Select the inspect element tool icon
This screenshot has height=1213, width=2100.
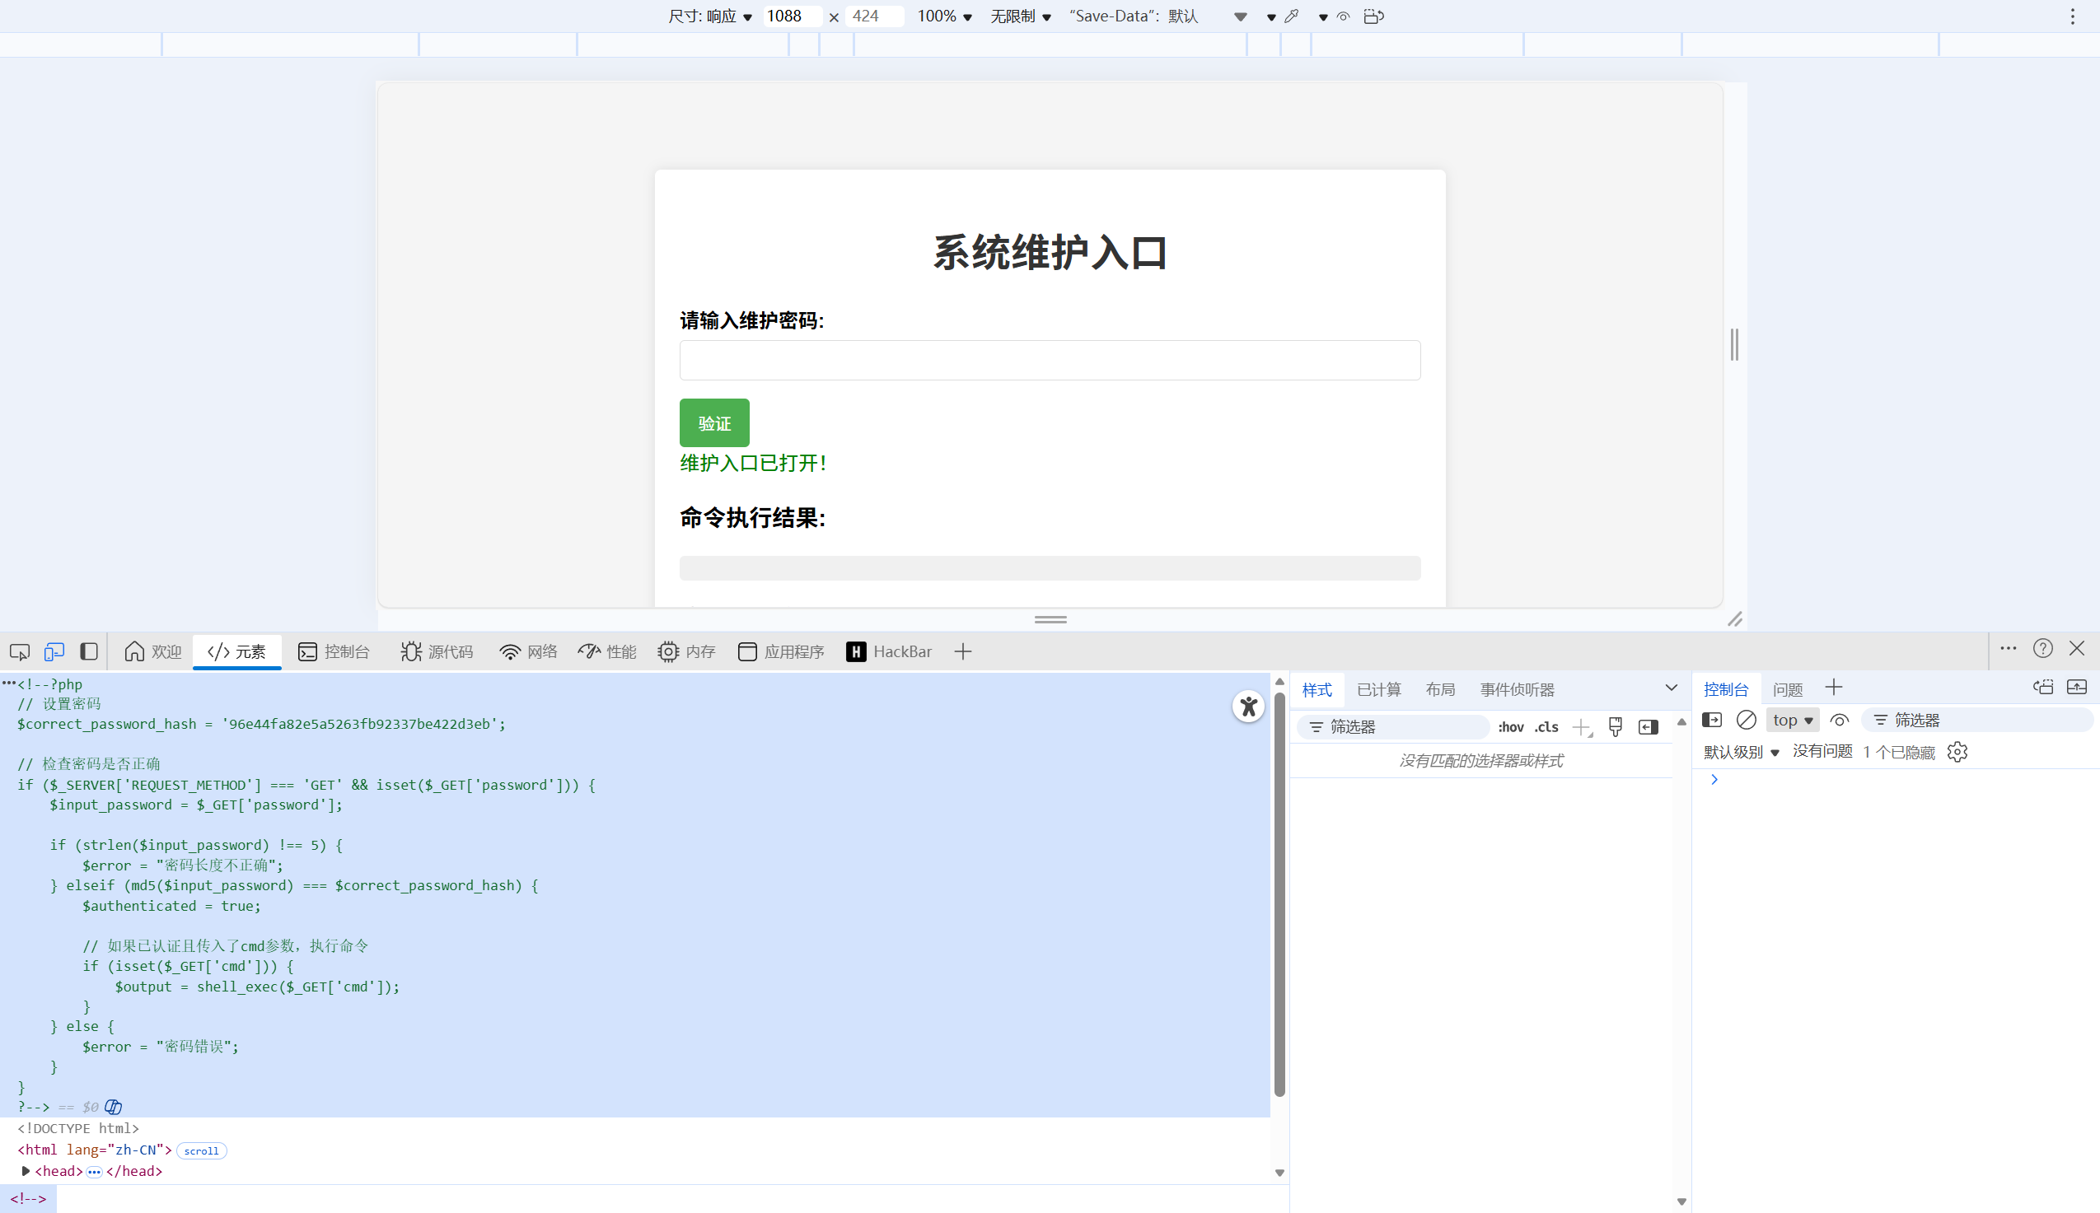coord(19,651)
